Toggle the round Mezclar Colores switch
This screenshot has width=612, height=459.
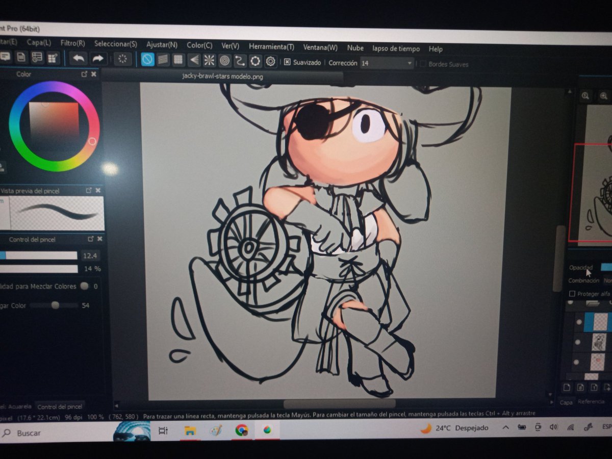(x=84, y=286)
